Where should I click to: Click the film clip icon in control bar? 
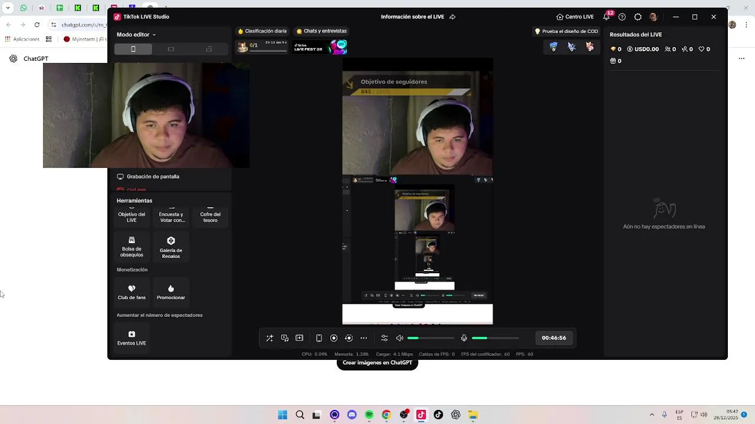300,338
